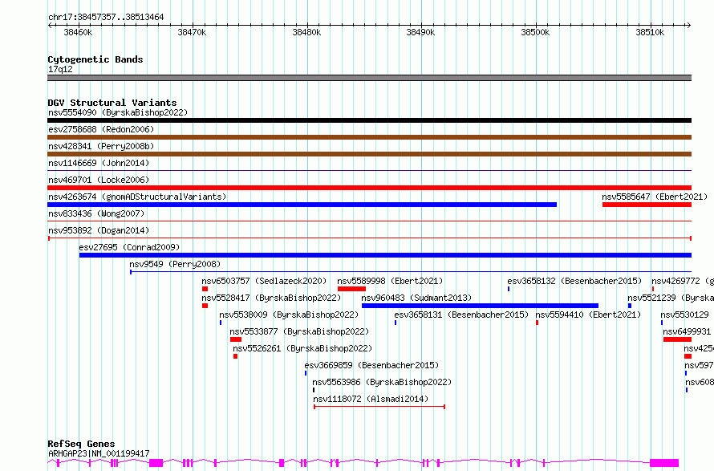Click the nsv6503757 (Sedlazeck2020) label

(265, 281)
